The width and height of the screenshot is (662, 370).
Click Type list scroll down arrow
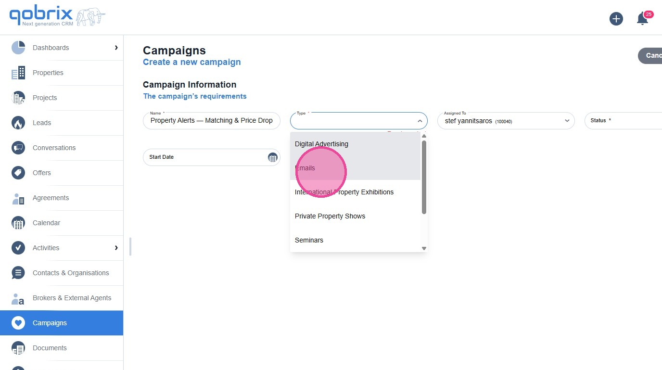coord(424,248)
